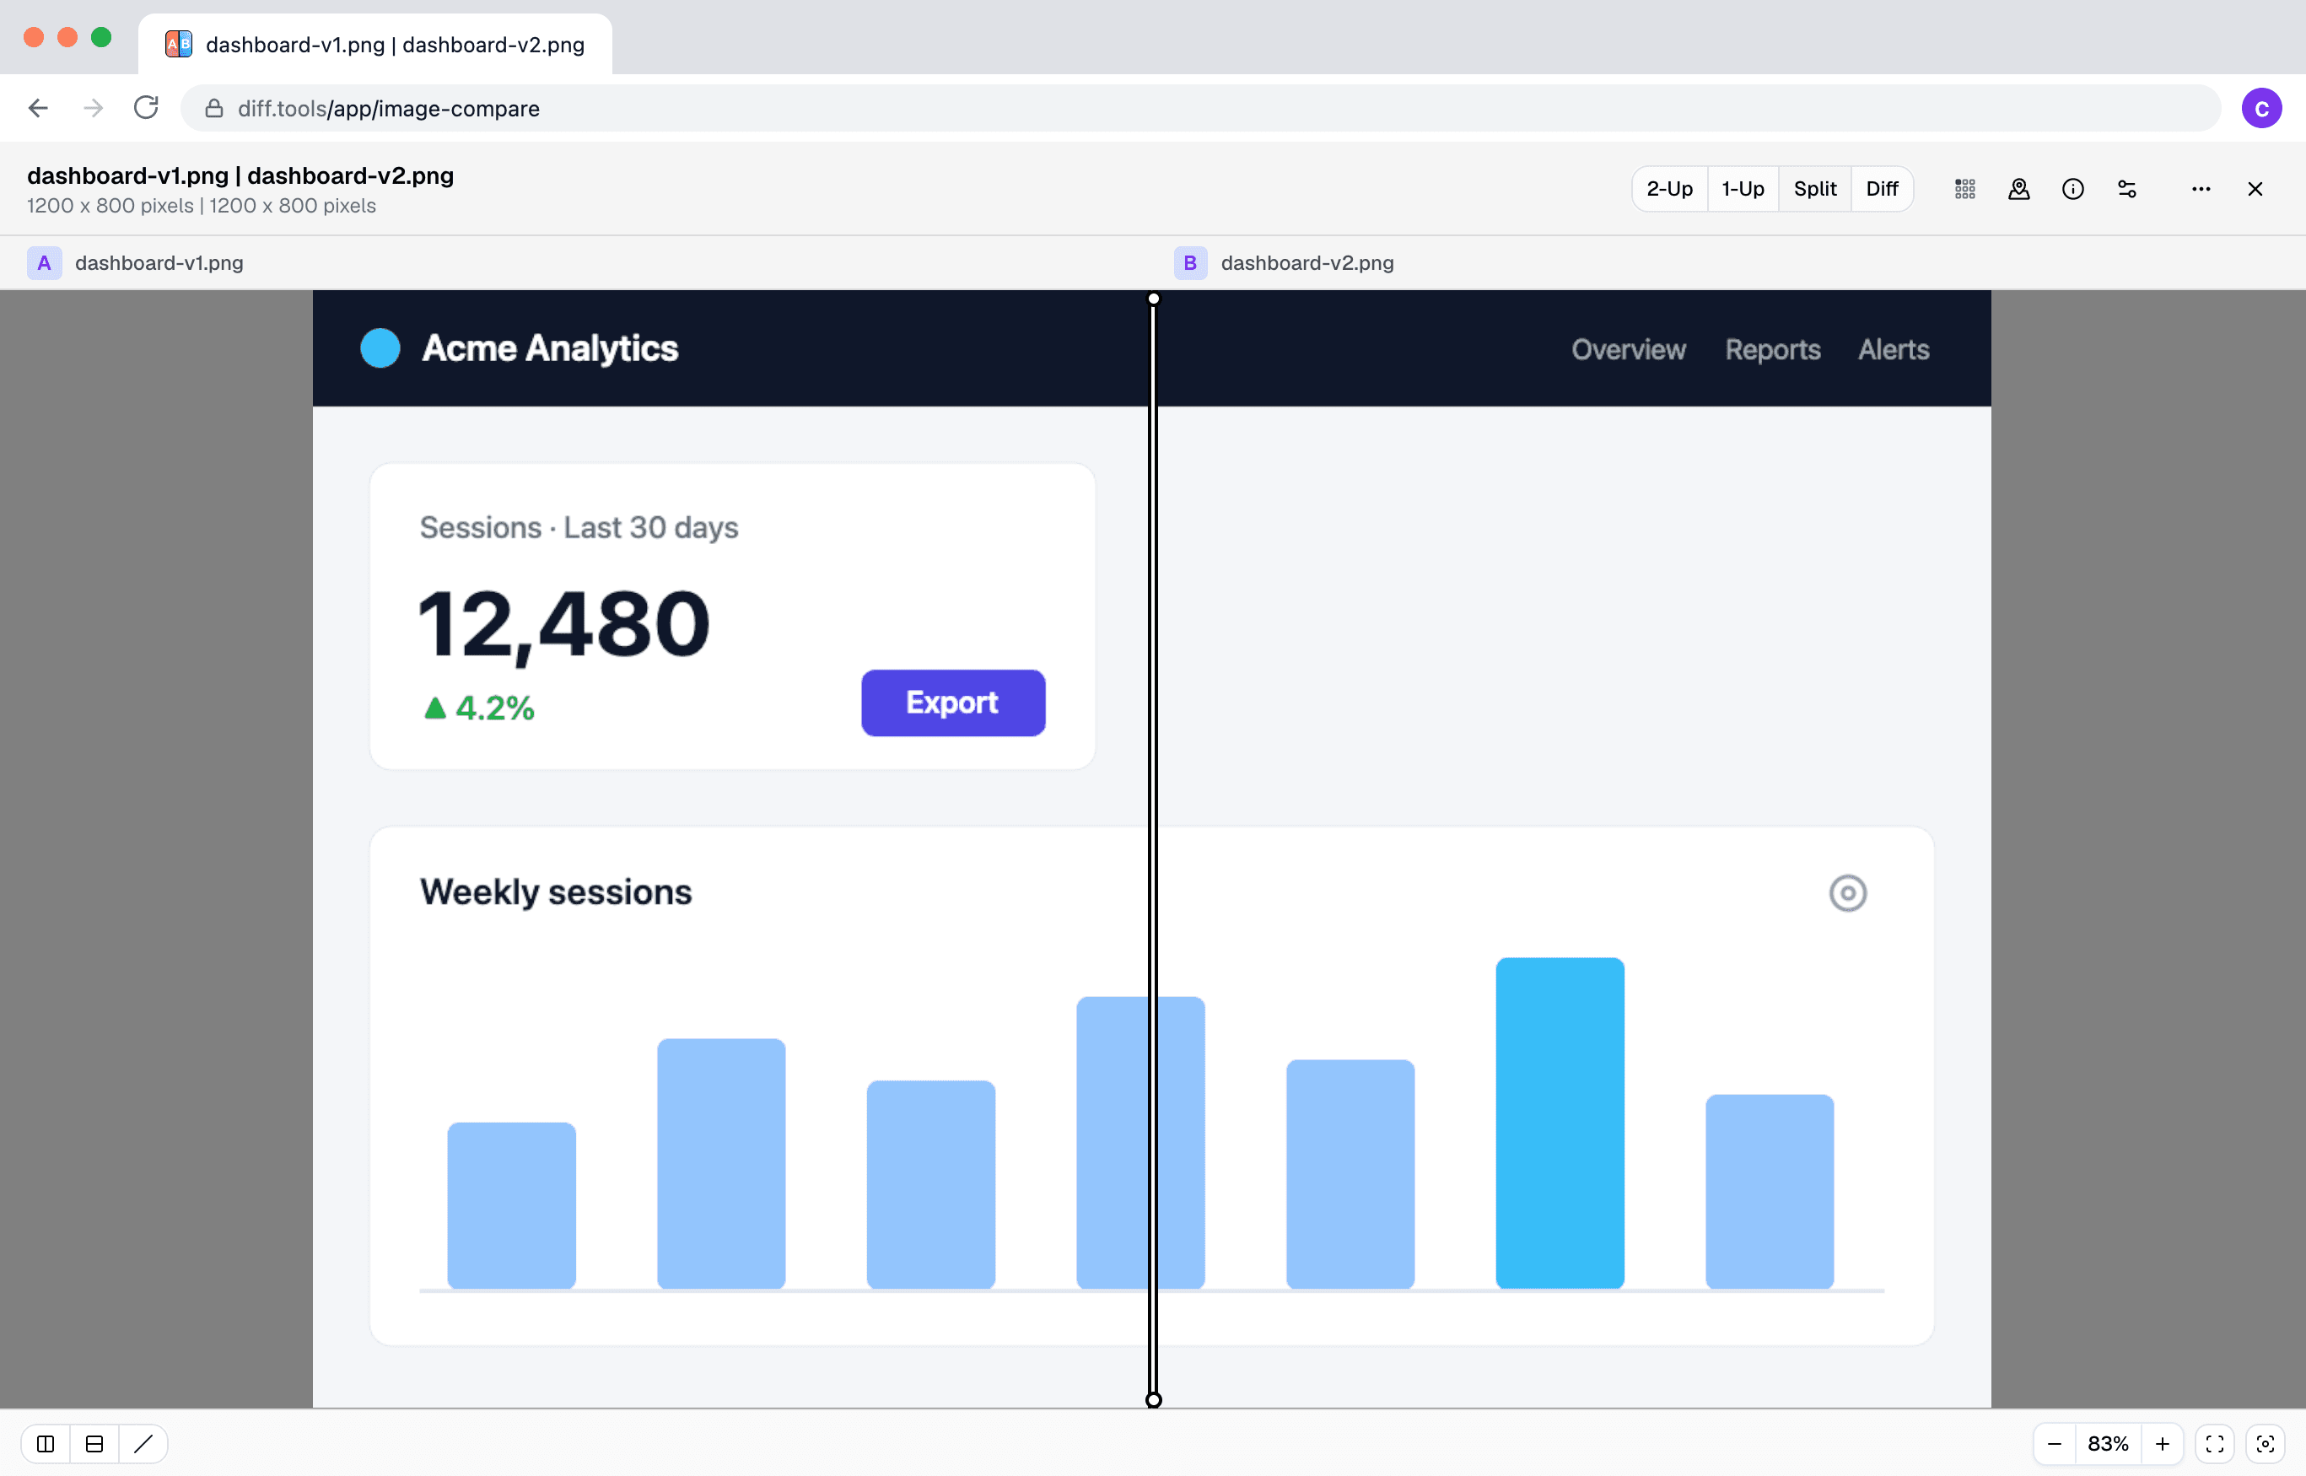This screenshot has height=1476, width=2306.
Task: Switch to 2-Up comparison mode
Action: 1669,189
